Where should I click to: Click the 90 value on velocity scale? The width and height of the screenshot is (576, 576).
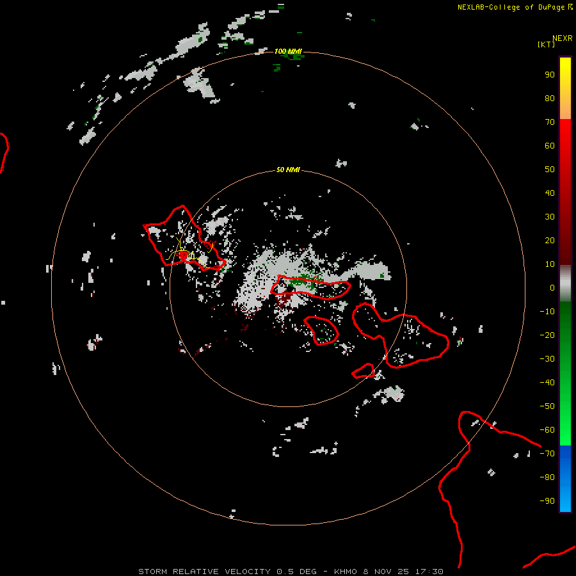(550, 75)
